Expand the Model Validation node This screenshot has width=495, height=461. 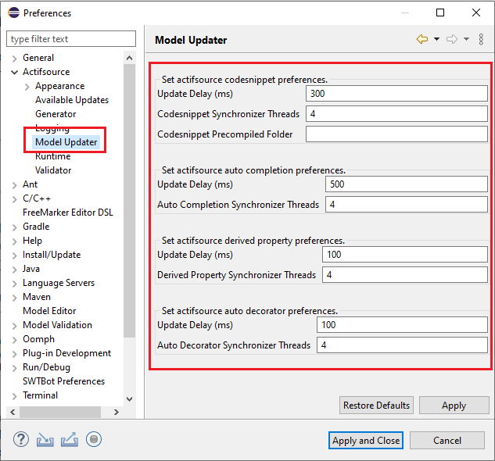14,326
